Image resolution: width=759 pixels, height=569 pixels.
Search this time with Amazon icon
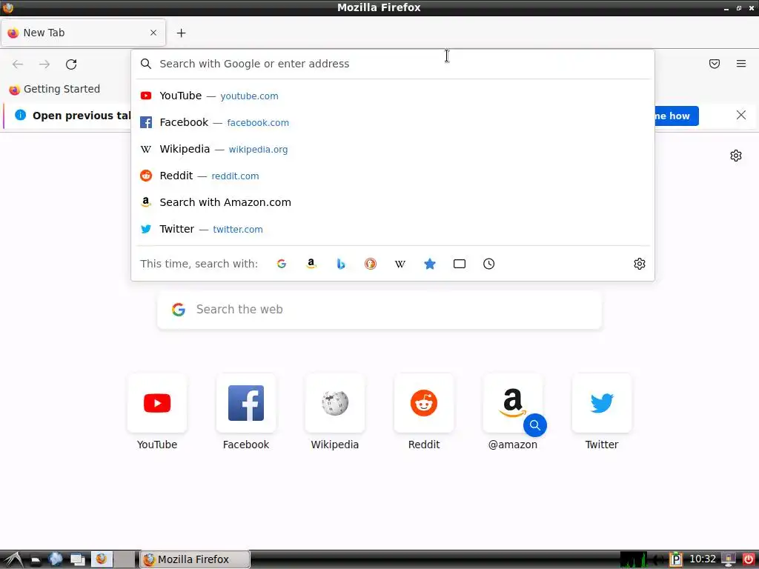(x=311, y=264)
